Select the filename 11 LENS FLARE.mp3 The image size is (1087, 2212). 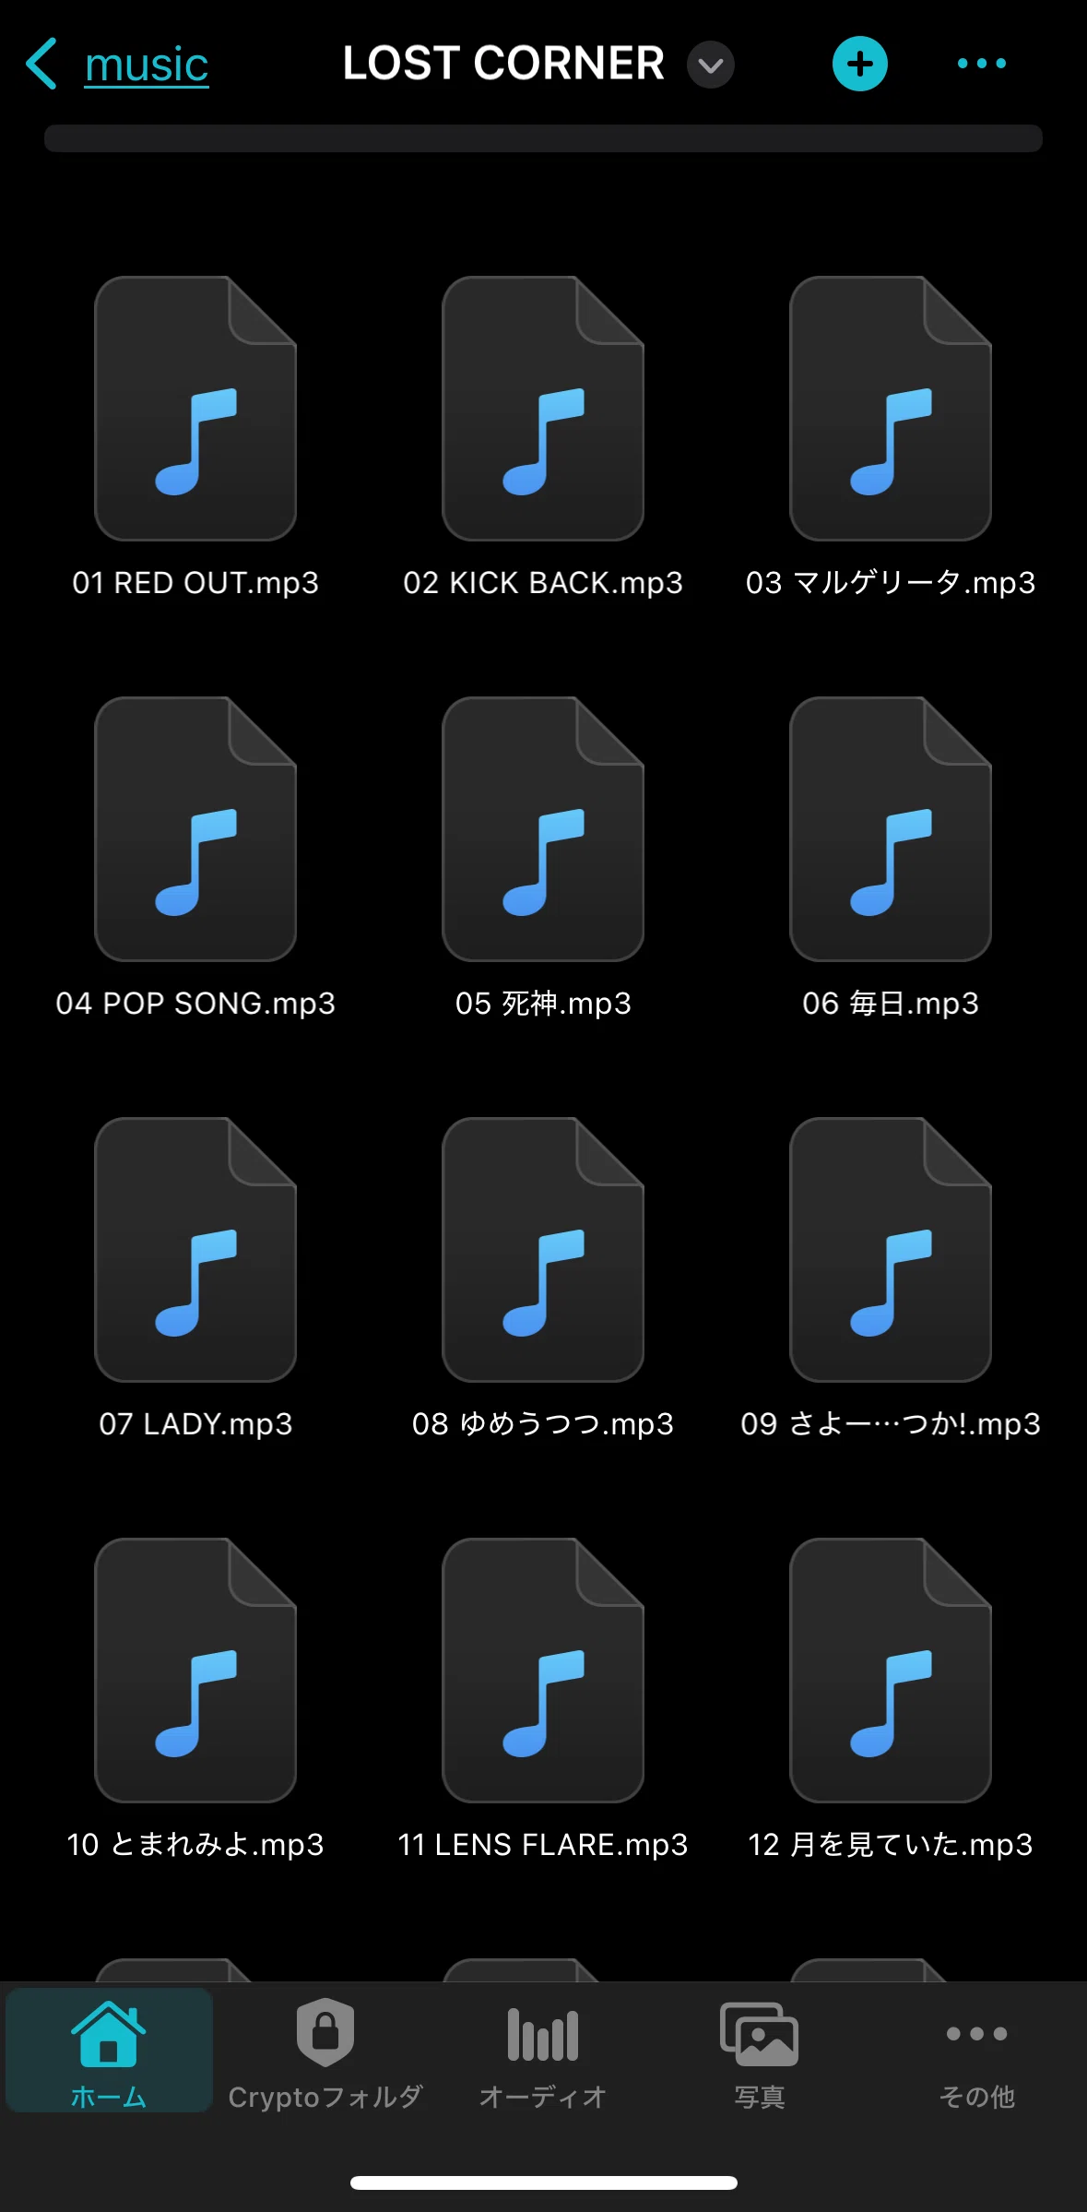coord(543,1845)
